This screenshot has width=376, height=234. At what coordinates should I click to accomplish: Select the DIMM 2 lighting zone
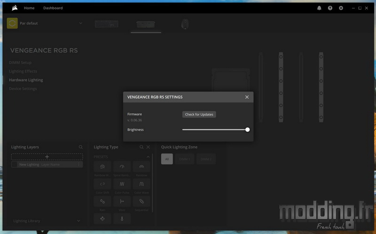tap(206, 159)
